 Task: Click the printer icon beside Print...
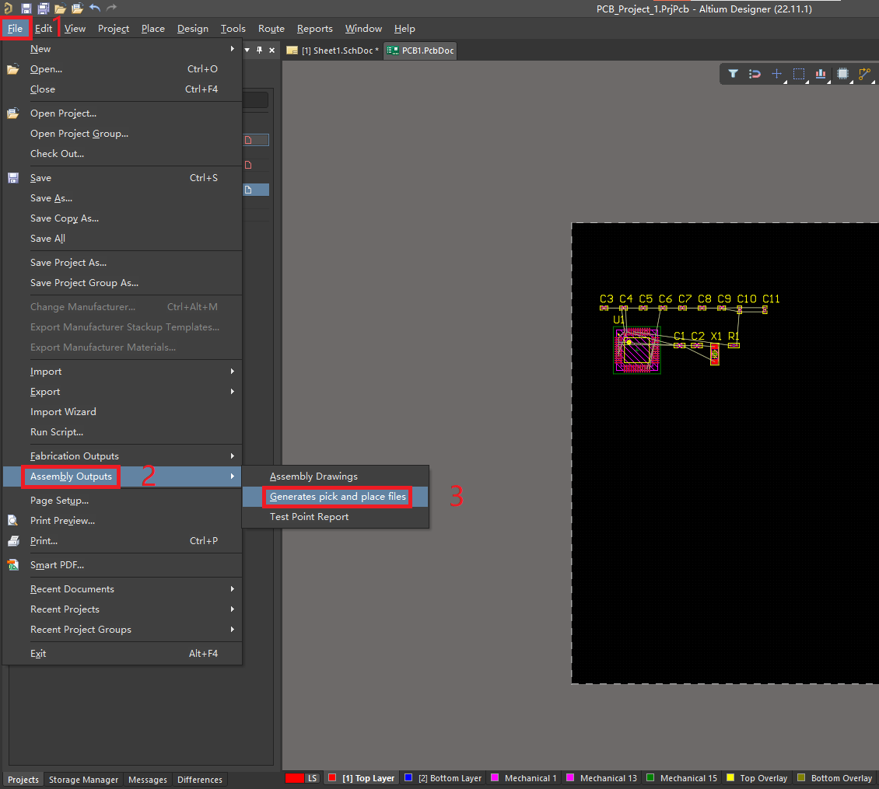click(x=13, y=541)
